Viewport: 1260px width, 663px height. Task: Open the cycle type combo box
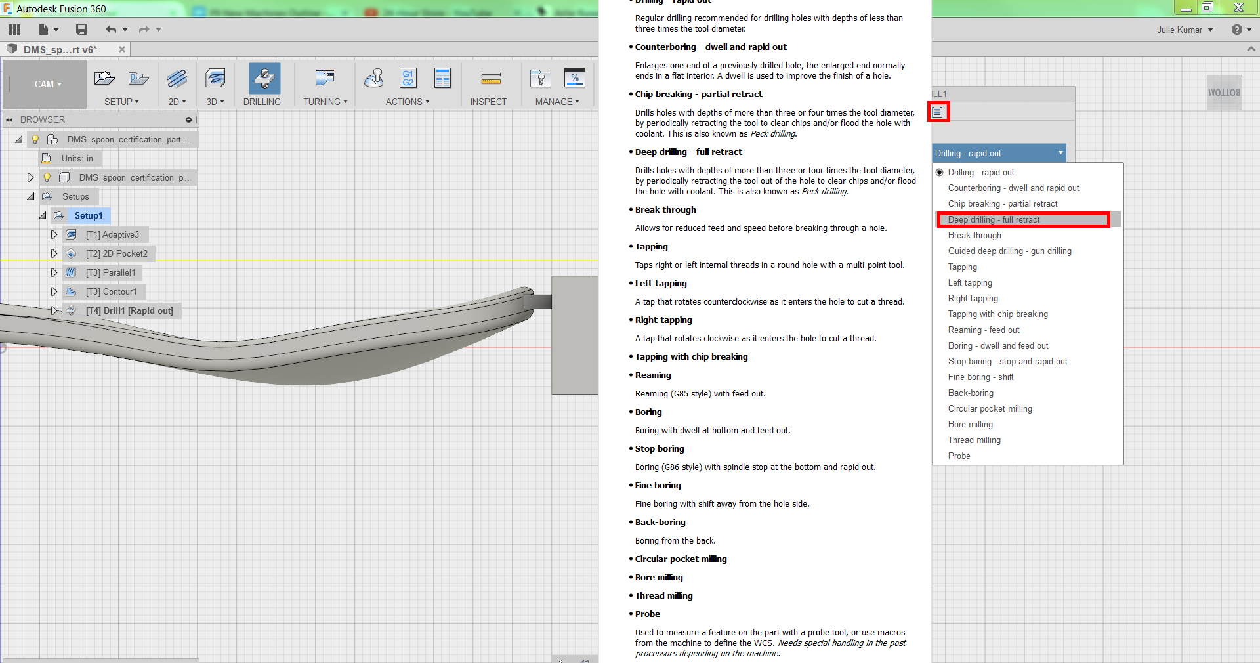tap(999, 154)
